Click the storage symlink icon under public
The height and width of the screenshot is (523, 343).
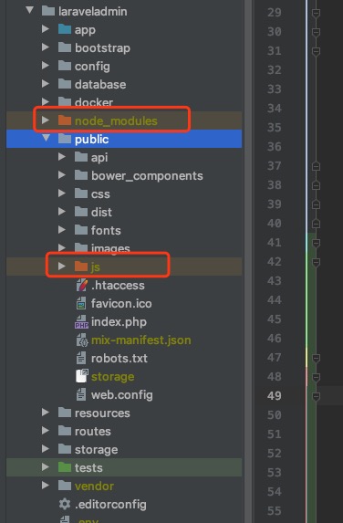(x=82, y=376)
